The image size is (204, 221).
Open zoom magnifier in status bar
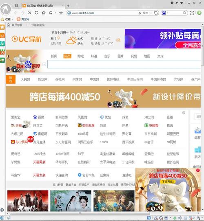[198, 218]
